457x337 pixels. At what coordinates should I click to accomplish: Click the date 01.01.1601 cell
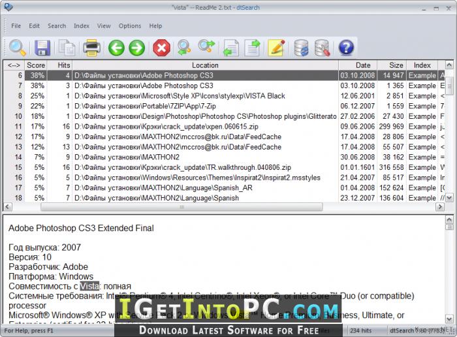[358, 167]
